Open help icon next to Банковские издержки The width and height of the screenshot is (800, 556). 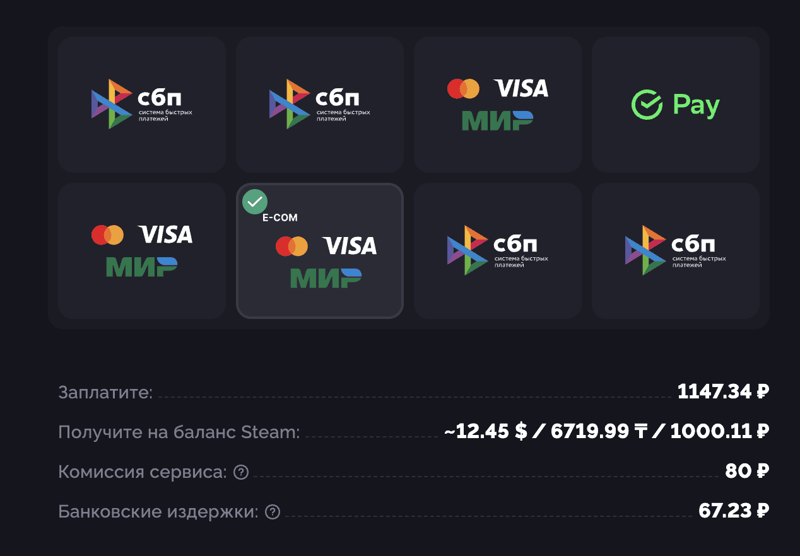coord(273,512)
